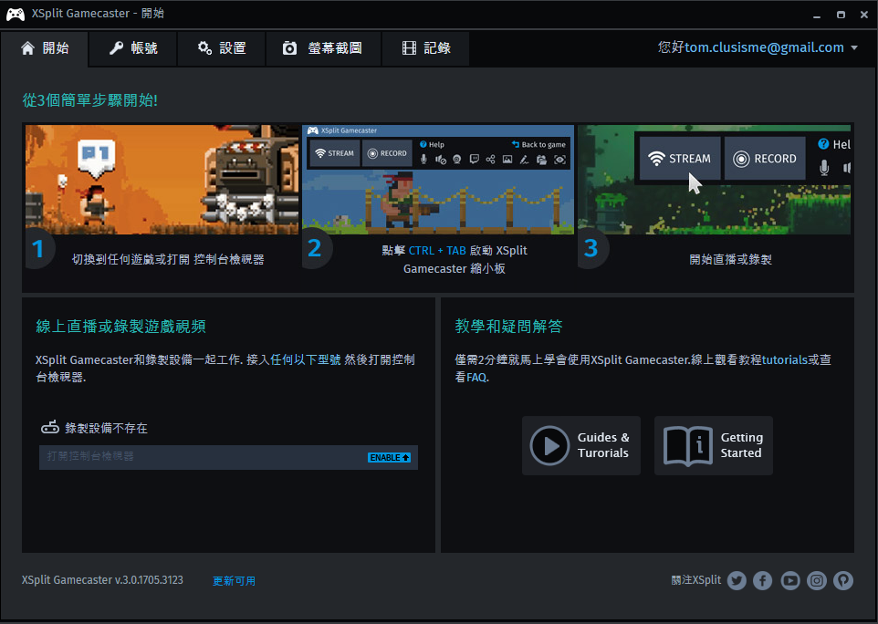878x624 pixels.
Task: Click the ENABLE toggle for console viewer
Action: click(x=390, y=457)
